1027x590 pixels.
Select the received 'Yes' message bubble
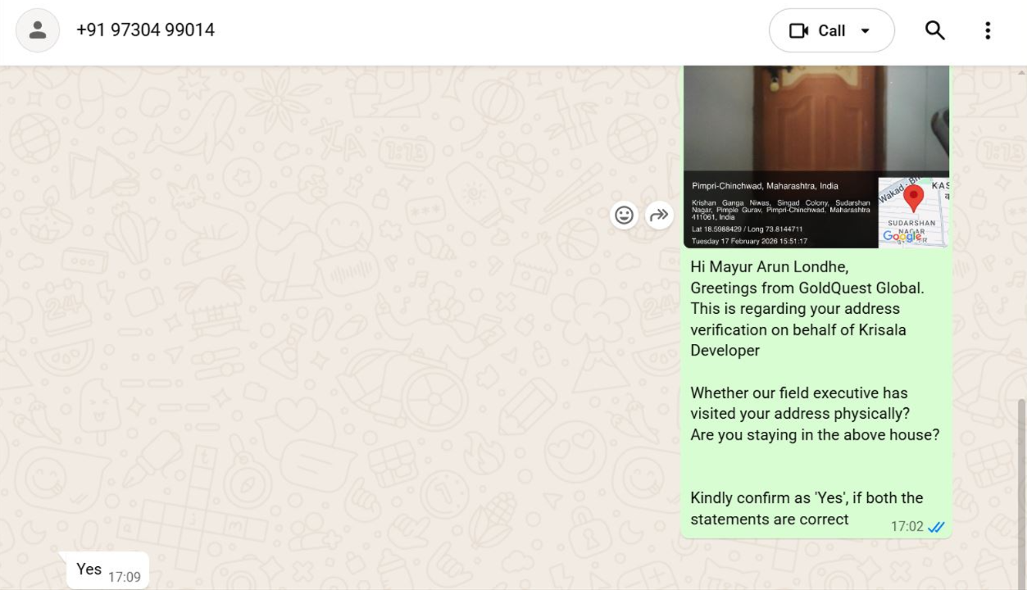[107, 570]
